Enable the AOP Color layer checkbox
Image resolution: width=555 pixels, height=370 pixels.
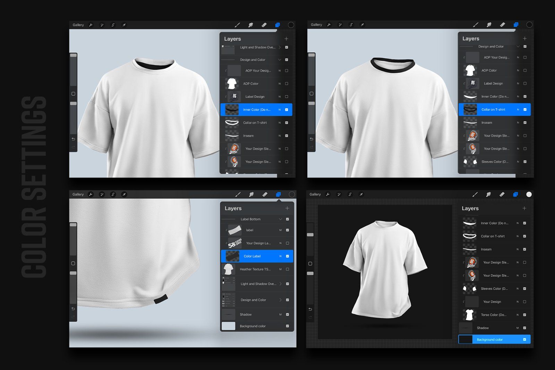click(x=287, y=83)
